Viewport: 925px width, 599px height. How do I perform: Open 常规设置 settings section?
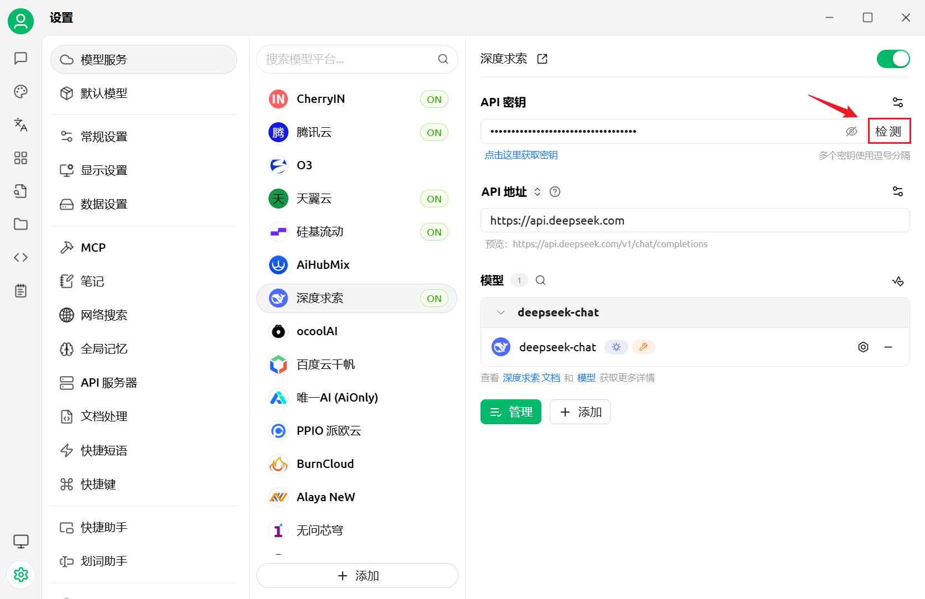click(x=144, y=136)
